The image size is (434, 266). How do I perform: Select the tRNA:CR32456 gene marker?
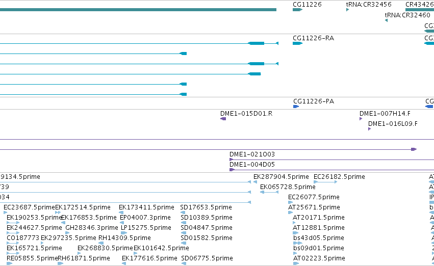(x=347, y=10)
